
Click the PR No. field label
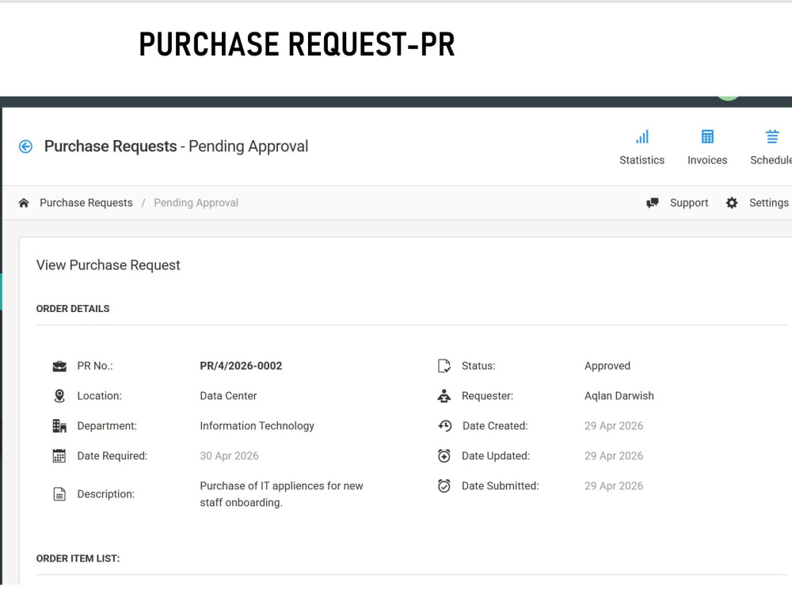click(x=95, y=366)
